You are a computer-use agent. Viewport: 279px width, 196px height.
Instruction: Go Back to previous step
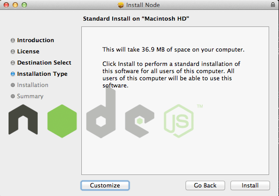click(x=205, y=185)
